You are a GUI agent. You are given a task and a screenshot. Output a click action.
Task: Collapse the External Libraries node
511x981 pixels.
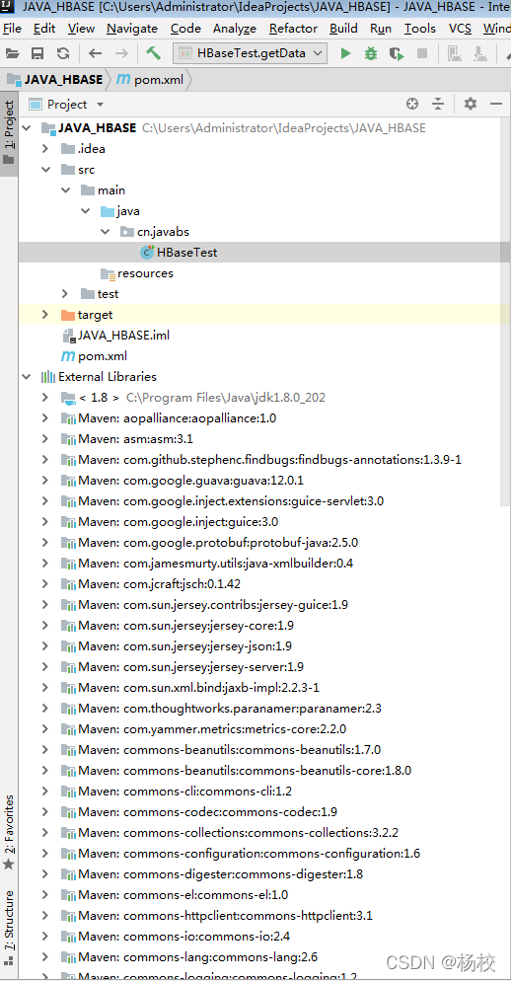[x=27, y=377]
